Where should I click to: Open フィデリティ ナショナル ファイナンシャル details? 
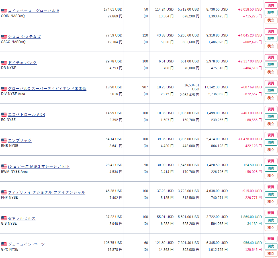pos(46,192)
